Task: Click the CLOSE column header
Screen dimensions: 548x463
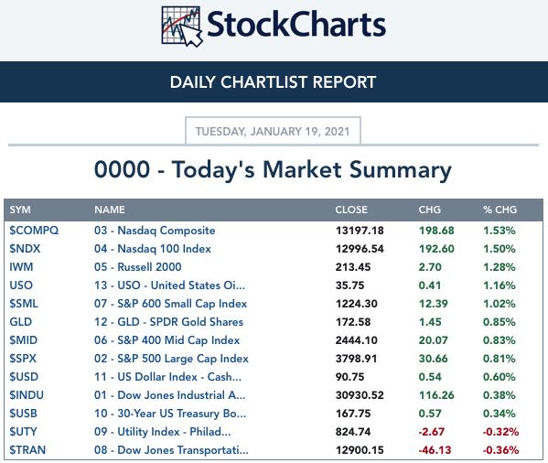Action: point(351,210)
